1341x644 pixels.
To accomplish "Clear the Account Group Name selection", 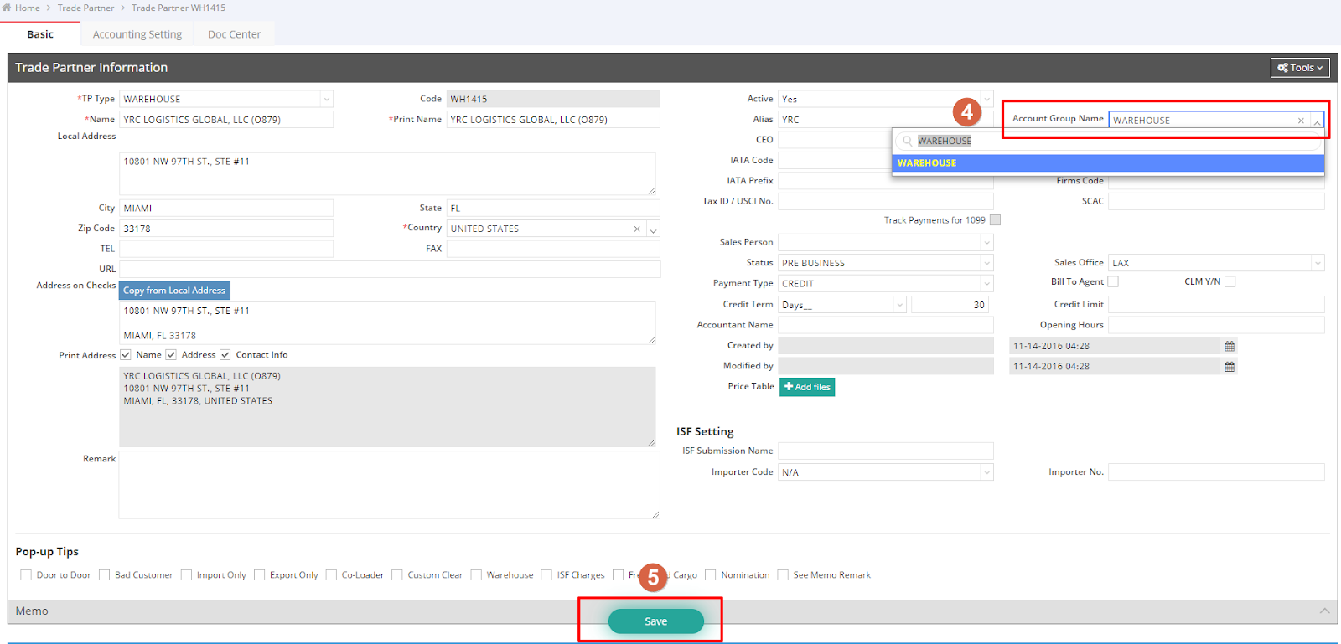I will tap(1301, 121).
